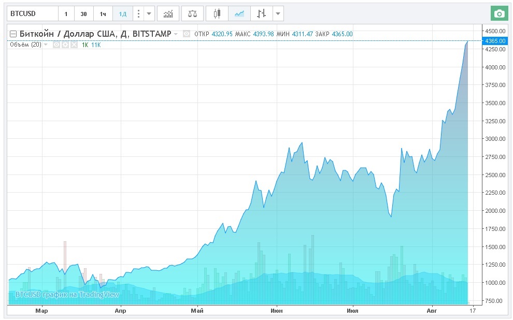Select the 30 minute interval
Screen dimensions: 513x320
[x=84, y=14]
